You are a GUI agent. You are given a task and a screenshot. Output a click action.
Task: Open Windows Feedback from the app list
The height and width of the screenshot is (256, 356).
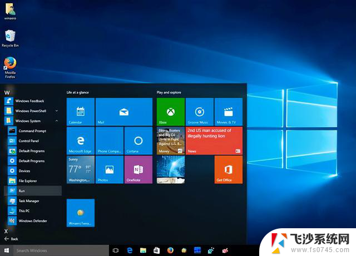[33, 101]
